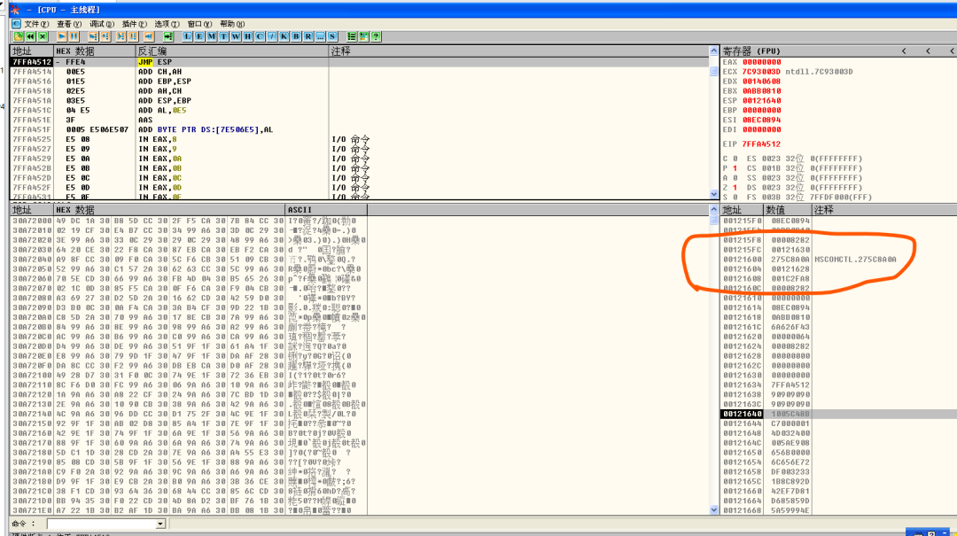Open References window with R button
The height and width of the screenshot is (536, 957).
pyautogui.click(x=308, y=36)
